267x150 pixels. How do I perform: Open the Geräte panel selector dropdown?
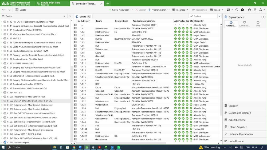pos(64,16)
